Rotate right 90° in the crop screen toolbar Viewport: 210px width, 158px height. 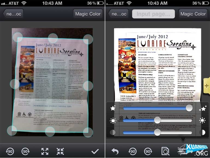click(25, 151)
